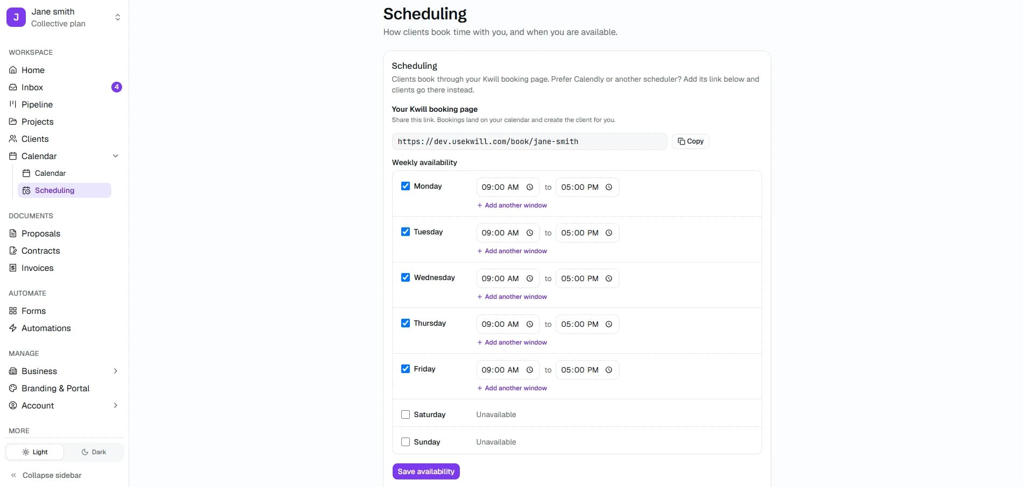Uncheck the Wednesday availability checkbox

coord(406,277)
